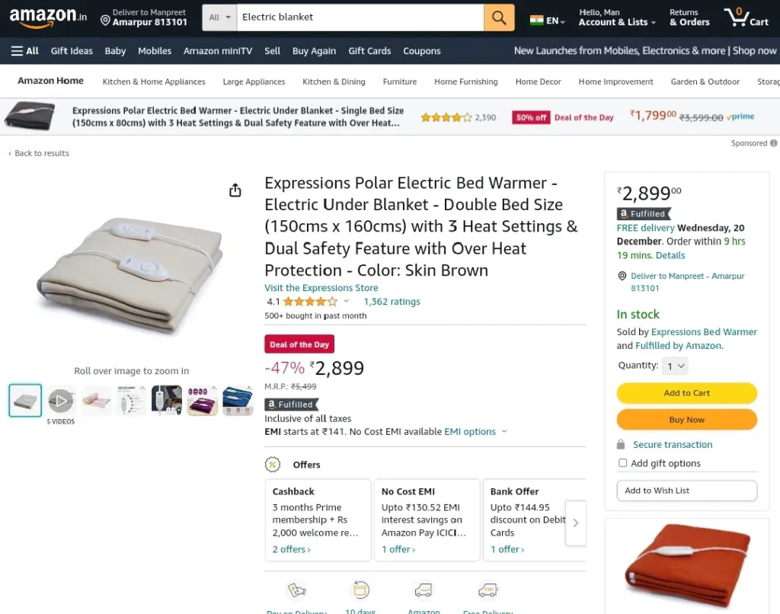
Task: Expand EMI options chevron
Action: (x=504, y=431)
